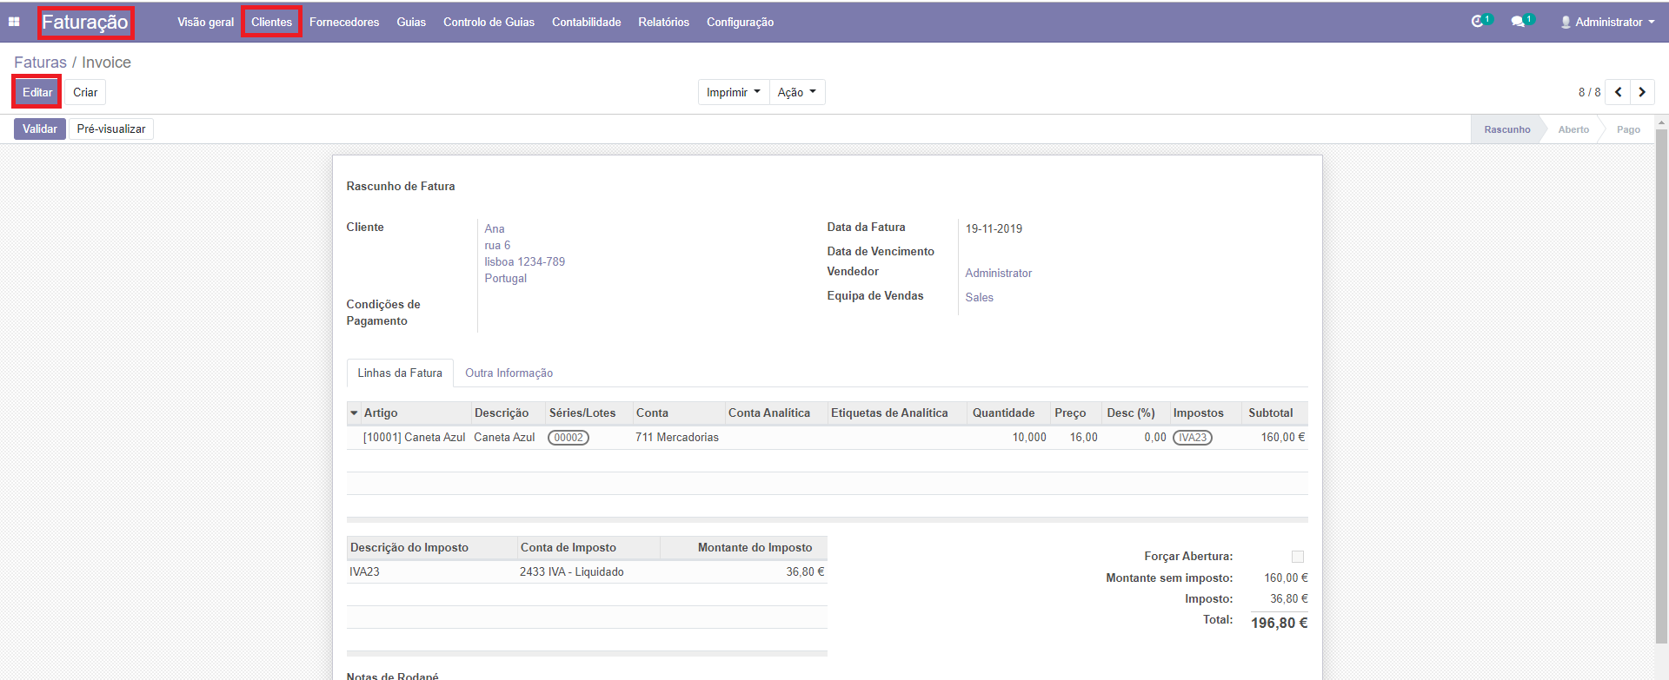The height and width of the screenshot is (680, 1669).
Task: Click the 00002 serial lot tag
Action: point(569,438)
